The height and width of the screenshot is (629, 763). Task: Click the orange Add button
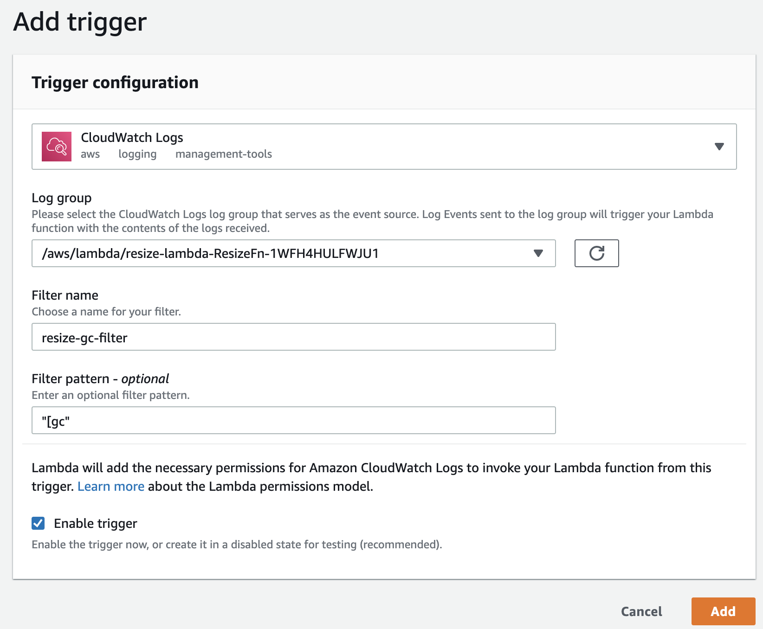tap(723, 611)
